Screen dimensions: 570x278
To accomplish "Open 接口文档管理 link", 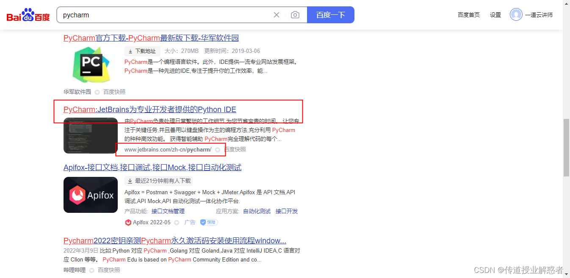I will (x=168, y=211).
